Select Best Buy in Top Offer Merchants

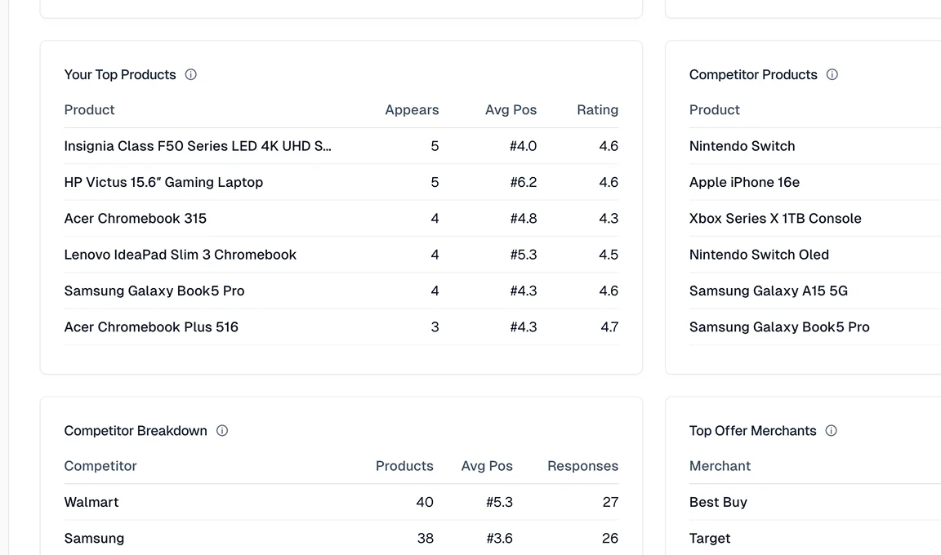click(x=718, y=502)
